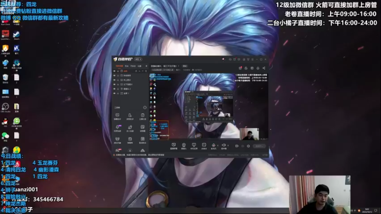Viewport: 381px width, 214px height.
Task: Click the stream preview canvas
Action: [x=209, y=107]
